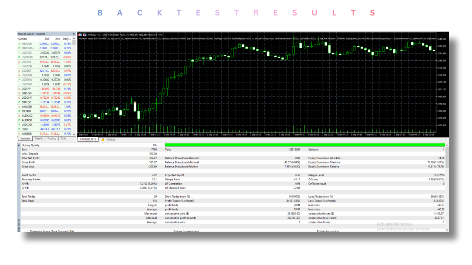
Task: Click the up-arrow icon next to BTCUSD
Action: [x=19, y=111]
